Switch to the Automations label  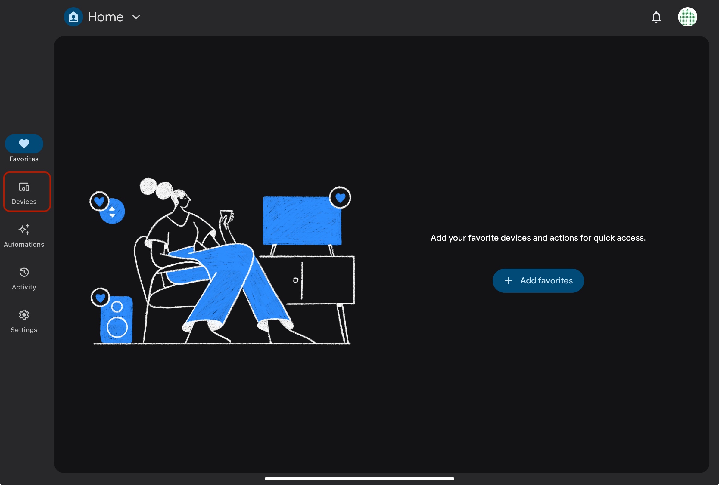pos(24,245)
